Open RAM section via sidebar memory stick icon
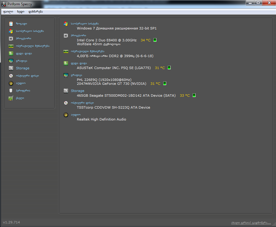The width and height of the screenshot is (276, 227). click(x=11, y=46)
